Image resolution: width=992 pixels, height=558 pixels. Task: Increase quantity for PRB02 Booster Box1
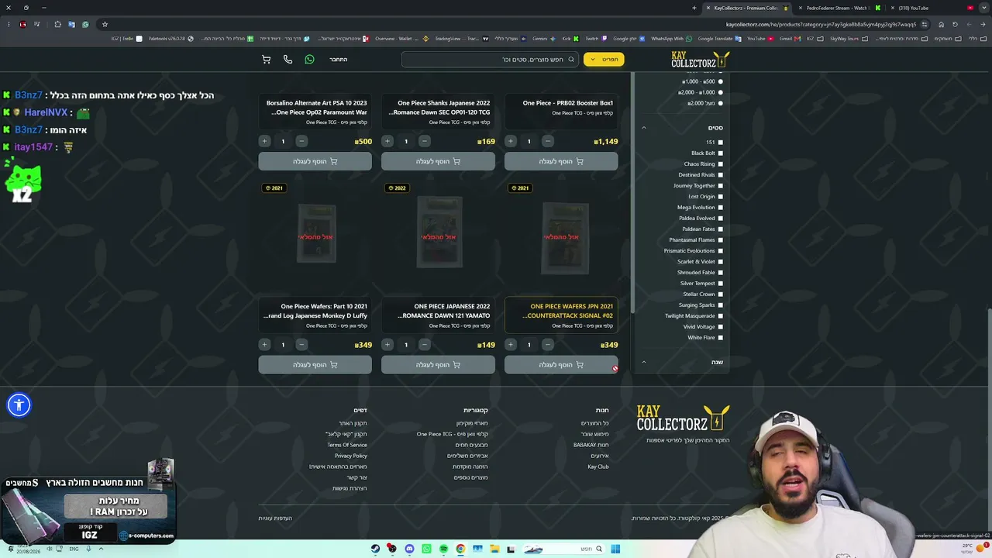511,141
